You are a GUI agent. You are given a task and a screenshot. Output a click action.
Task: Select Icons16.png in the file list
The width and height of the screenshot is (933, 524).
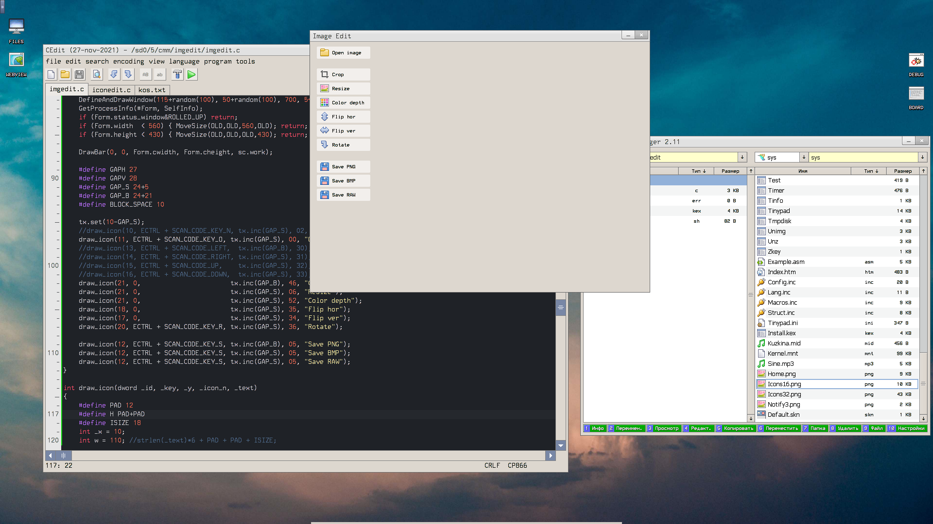pos(784,384)
